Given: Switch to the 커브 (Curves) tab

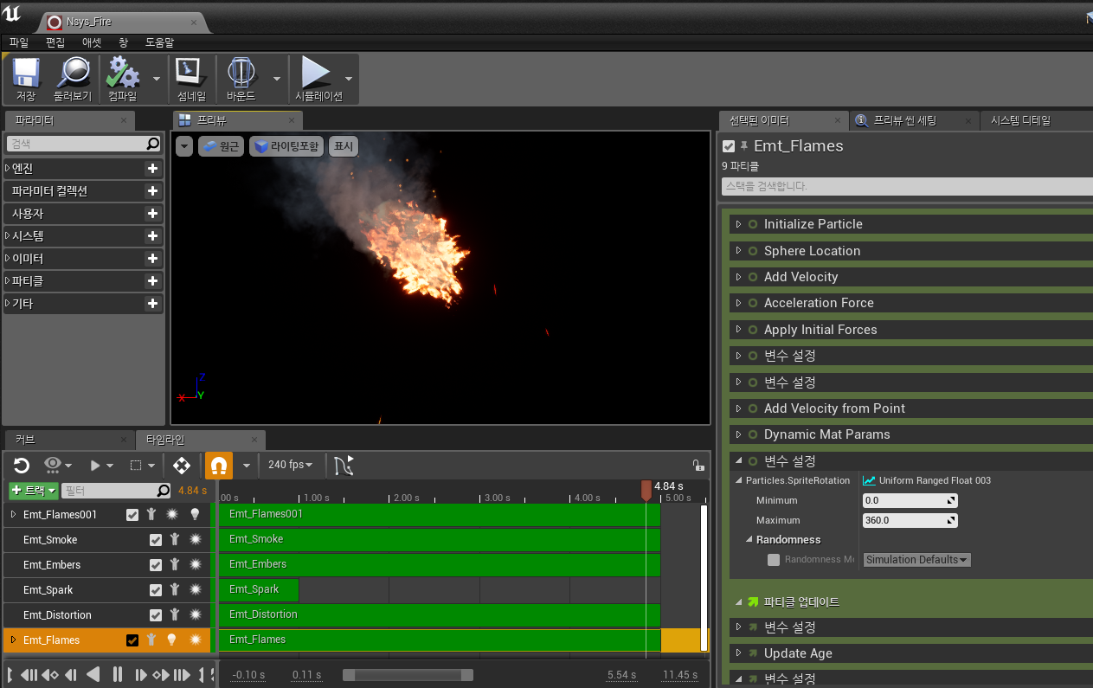Looking at the screenshot, I should 26,440.
